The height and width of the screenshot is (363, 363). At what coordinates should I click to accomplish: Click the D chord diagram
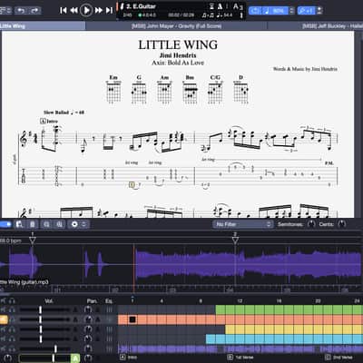(x=241, y=89)
